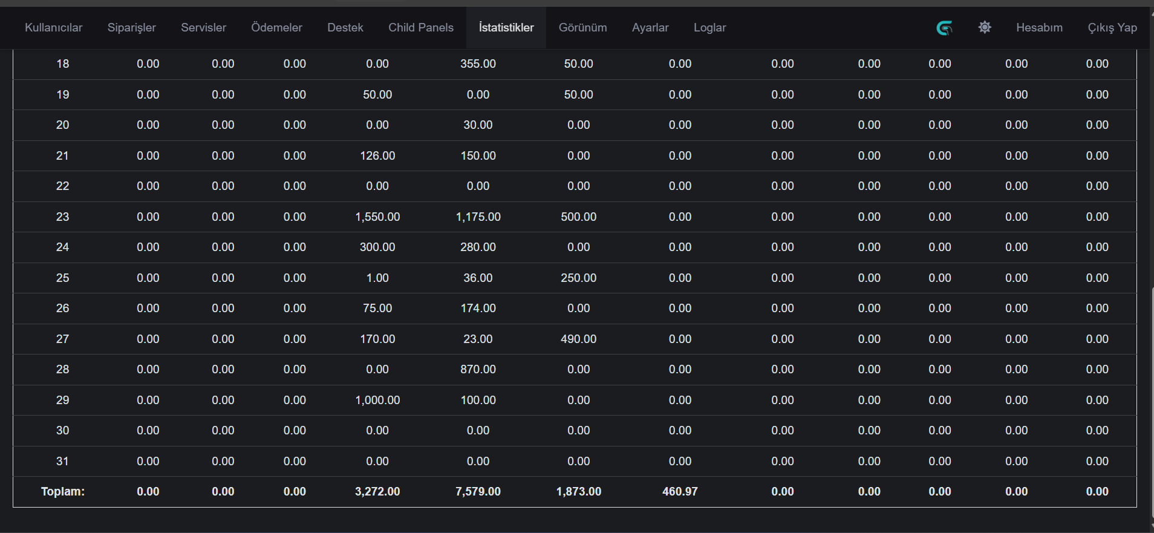1154x533 pixels.
Task: Open the Görünüm menu
Action: pyautogui.click(x=582, y=28)
